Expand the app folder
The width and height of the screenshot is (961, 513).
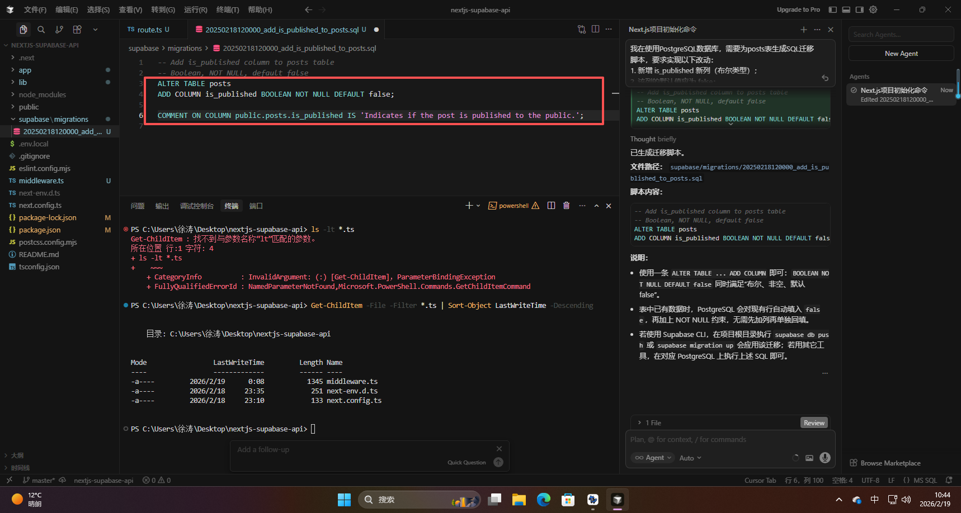coord(25,70)
